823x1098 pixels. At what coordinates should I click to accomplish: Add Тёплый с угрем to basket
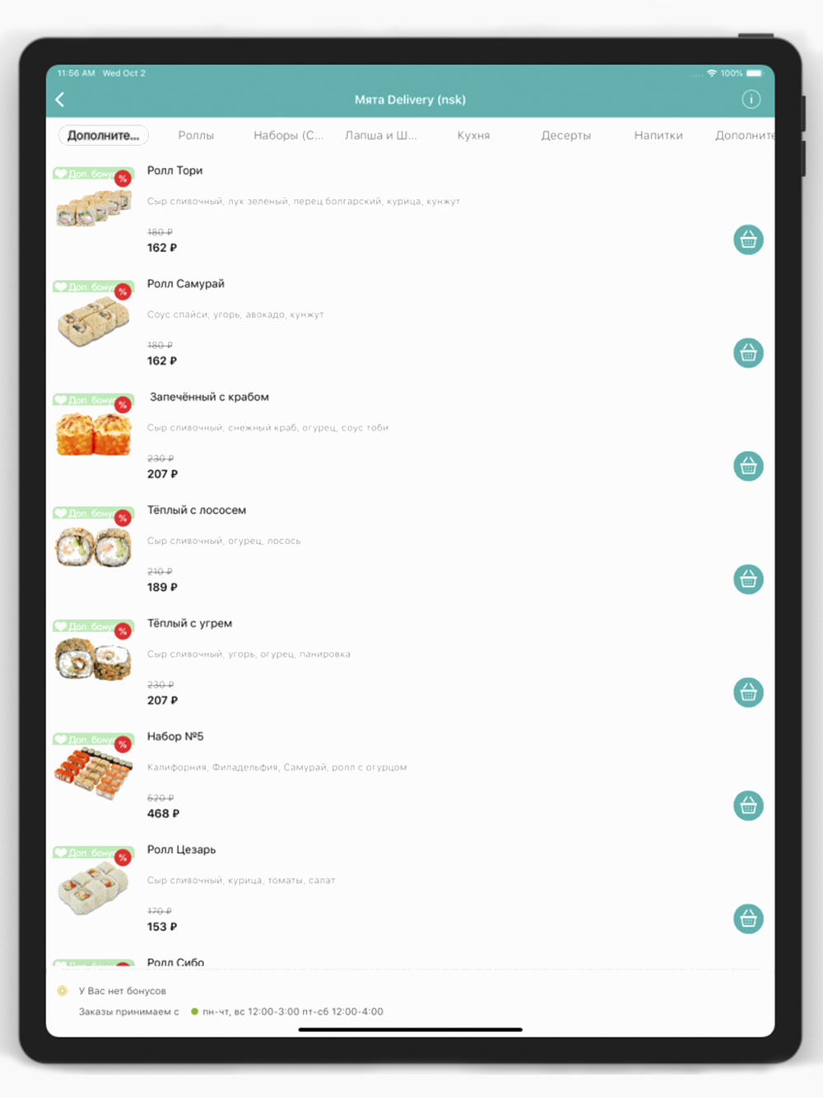pos(748,692)
